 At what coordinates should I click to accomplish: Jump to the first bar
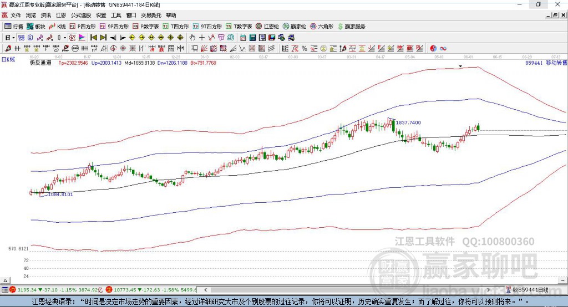(x=93, y=38)
